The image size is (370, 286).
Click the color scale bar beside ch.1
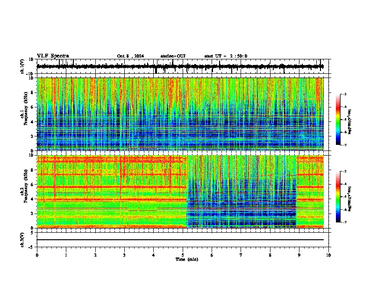coord(338,120)
